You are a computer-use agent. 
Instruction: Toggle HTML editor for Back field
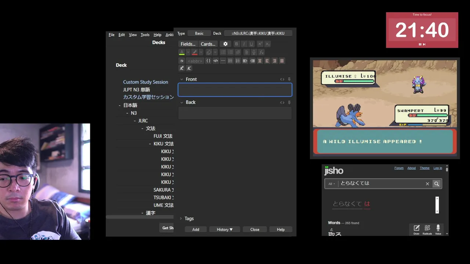(282, 102)
